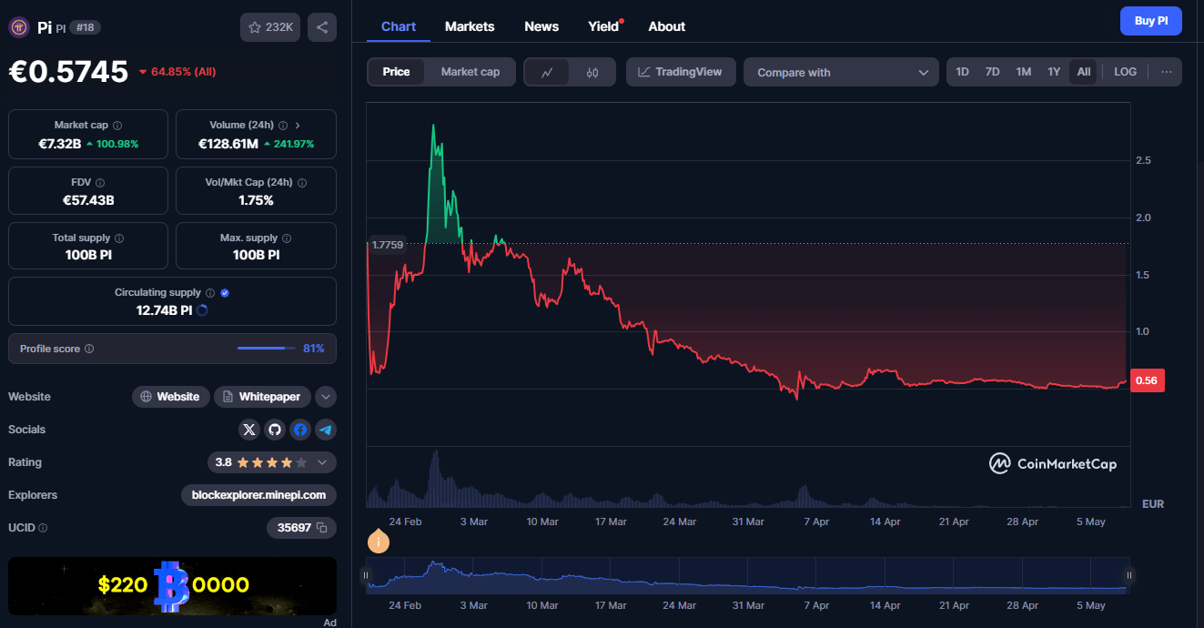Image resolution: width=1204 pixels, height=628 pixels.
Task: Open Compare with dropdown
Action: 841,73
